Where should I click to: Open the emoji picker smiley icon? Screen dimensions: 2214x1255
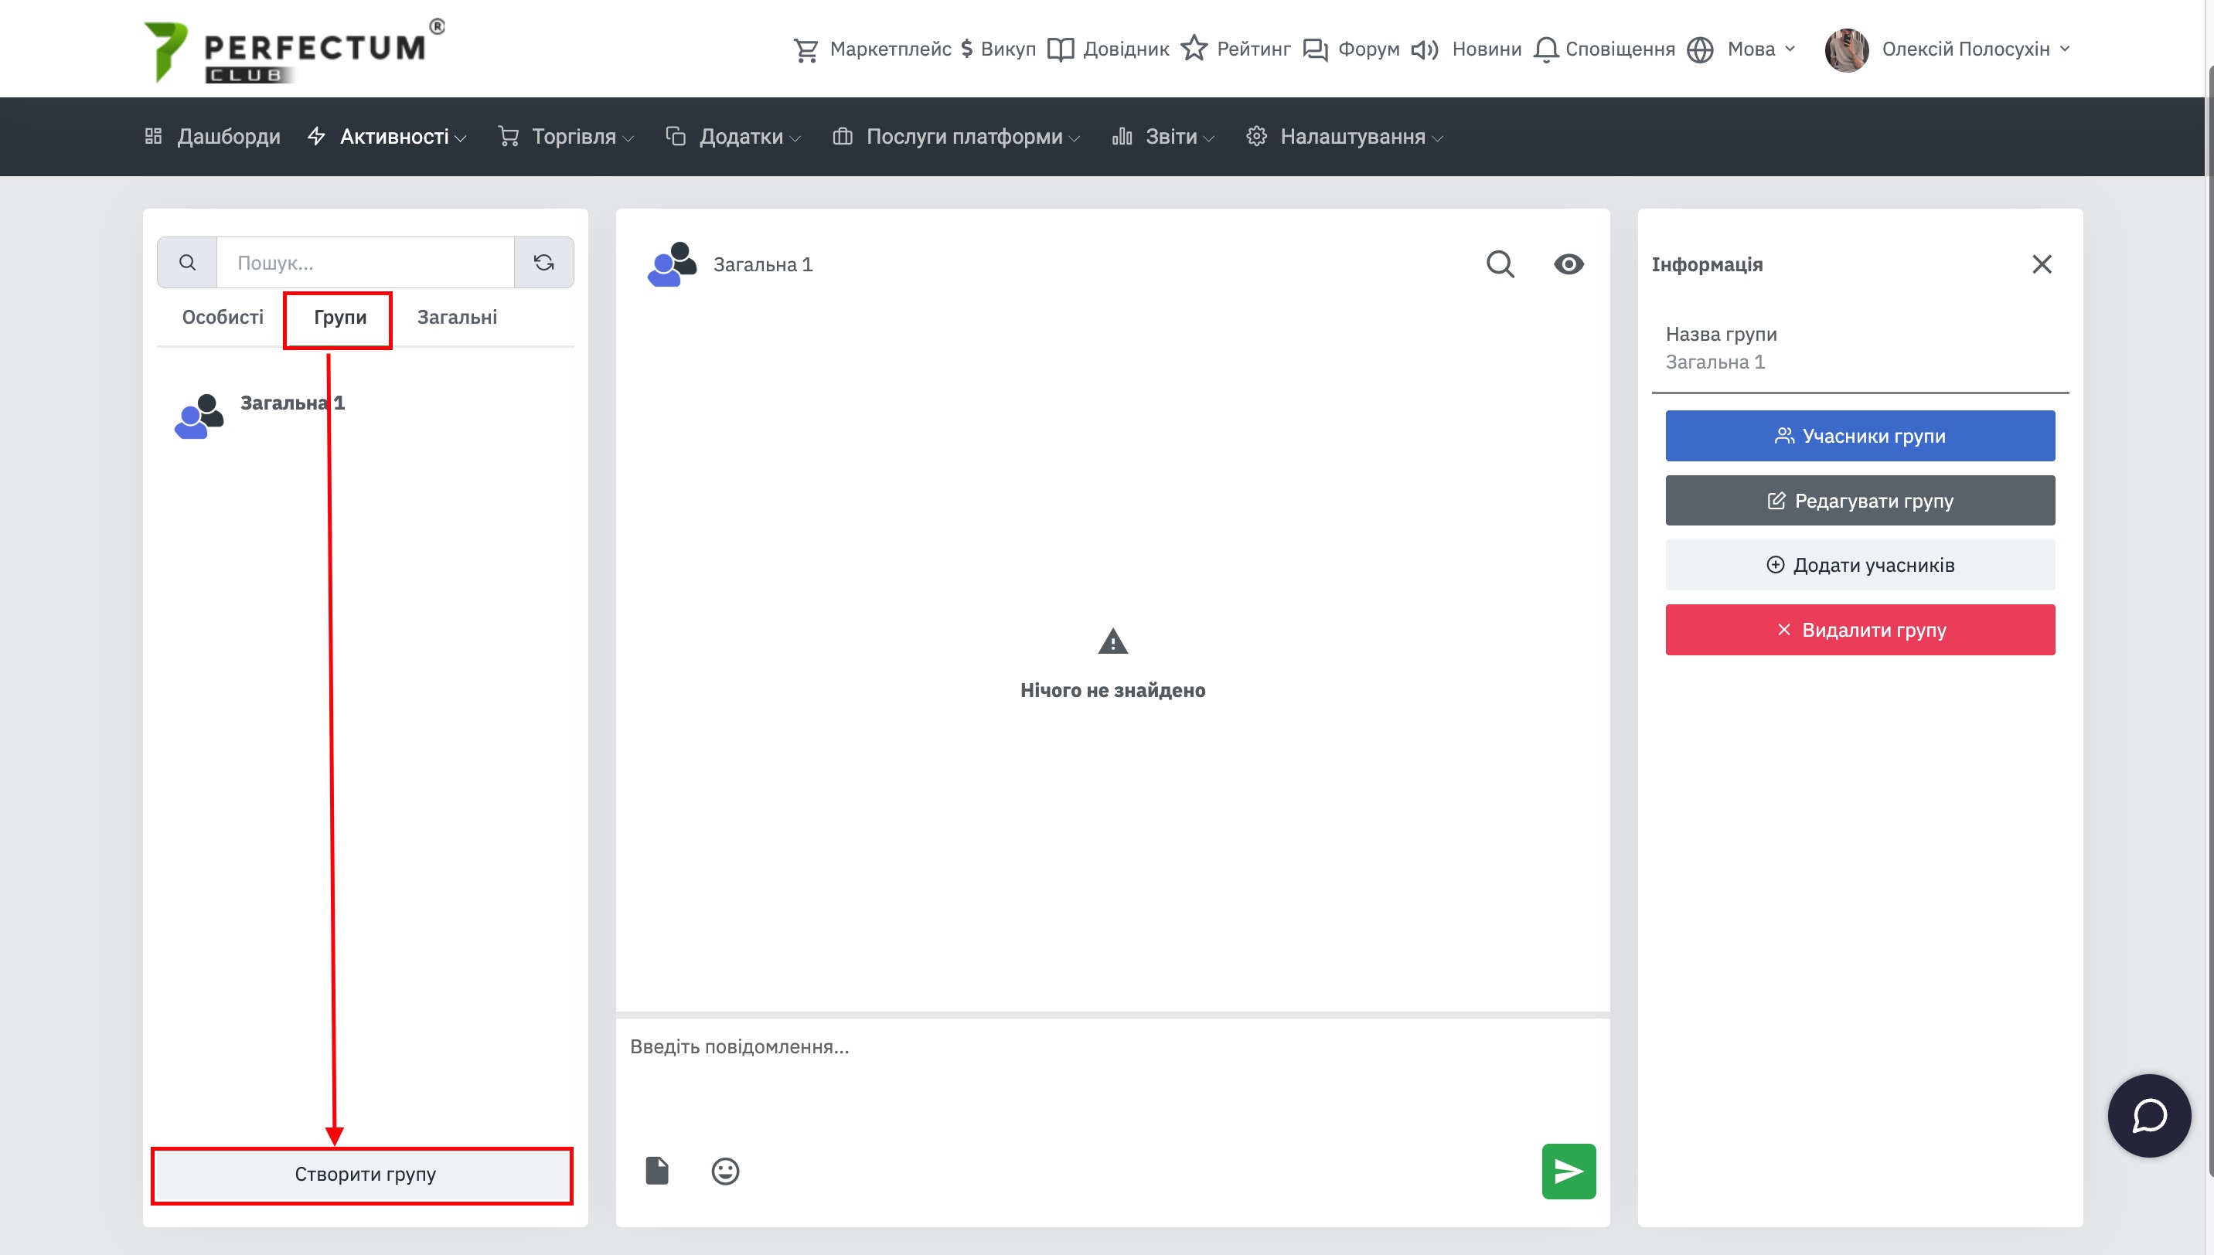[725, 1171]
